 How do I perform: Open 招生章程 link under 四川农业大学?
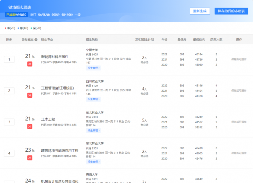pos(93,99)
